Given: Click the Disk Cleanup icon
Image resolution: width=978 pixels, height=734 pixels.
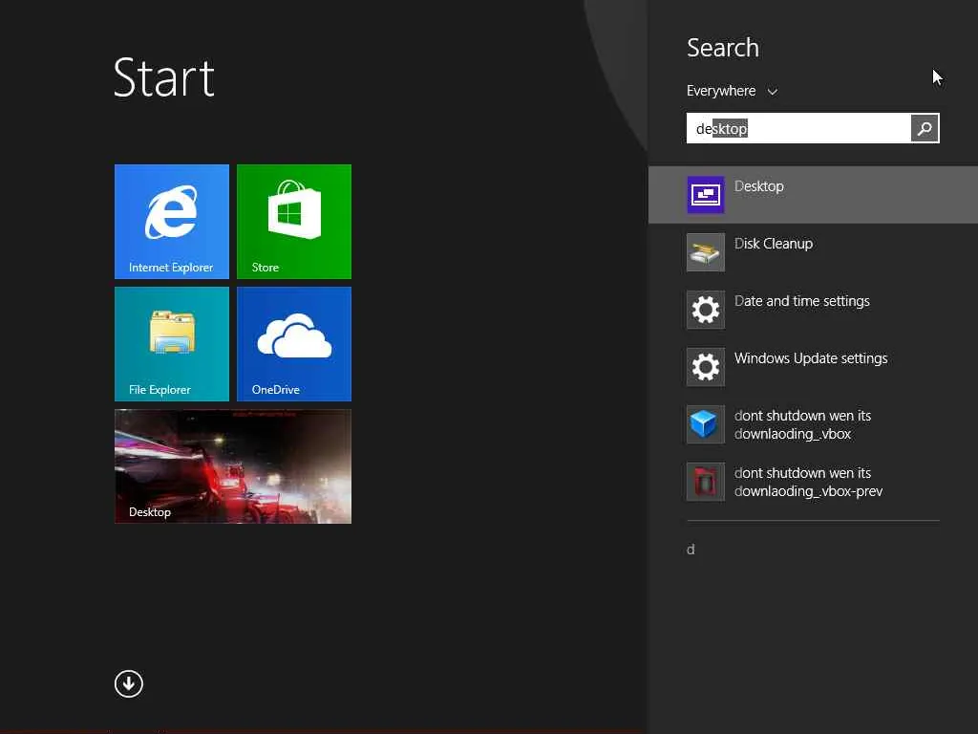Looking at the screenshot, I should pos(706,252).
